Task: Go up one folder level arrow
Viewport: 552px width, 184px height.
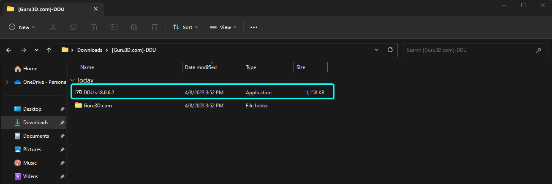Action: click(x=49, y=50)
